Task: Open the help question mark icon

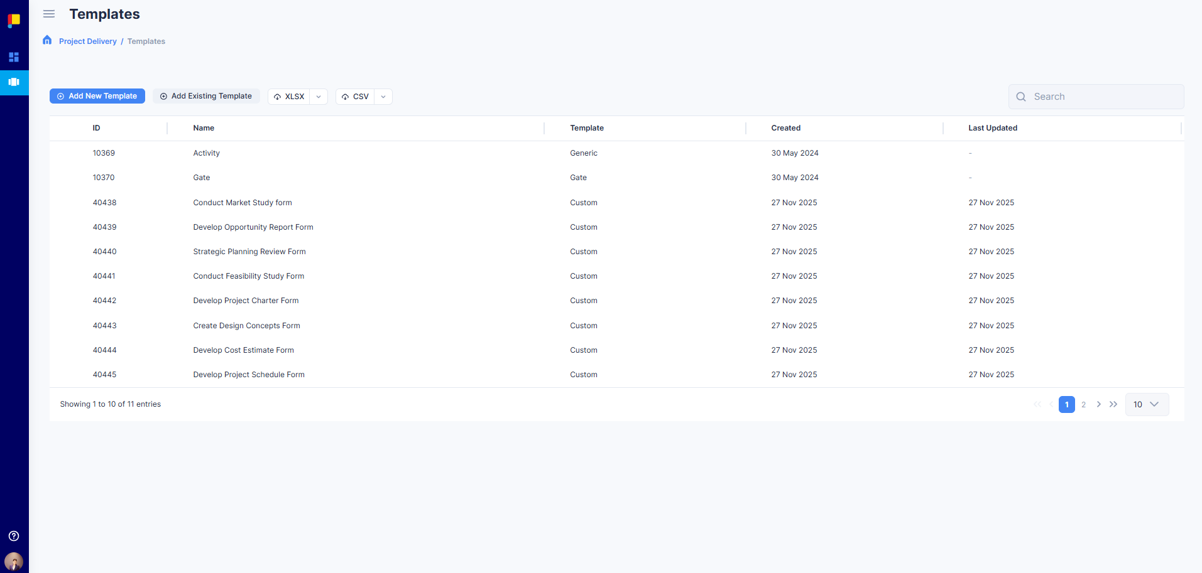Action: click(x=14, y=536)
